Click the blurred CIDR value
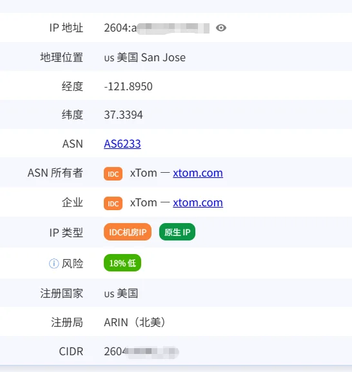Image resolution: width=352 pixels, height=372 pixels. 141,351
